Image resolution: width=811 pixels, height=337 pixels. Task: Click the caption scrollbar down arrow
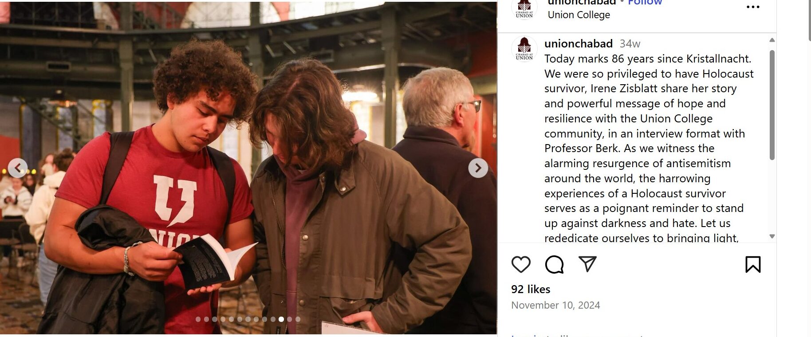click(772, 236)
